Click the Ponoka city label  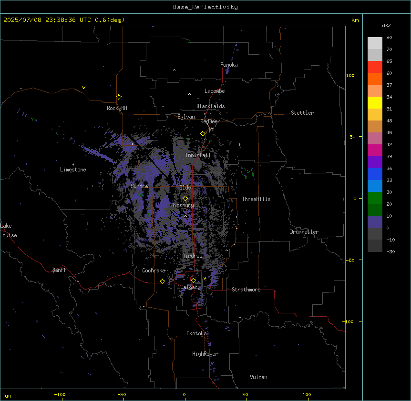point(229,65)
